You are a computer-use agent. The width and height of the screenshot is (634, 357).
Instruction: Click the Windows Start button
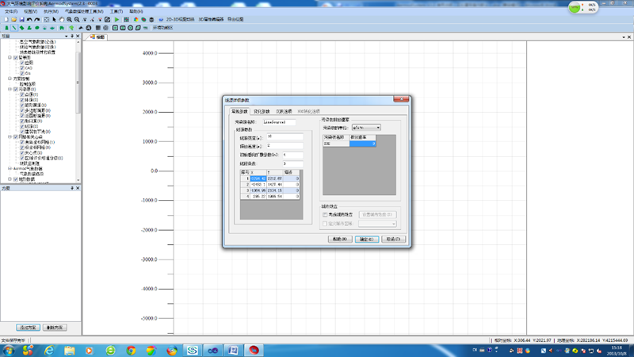click(10, 350)
